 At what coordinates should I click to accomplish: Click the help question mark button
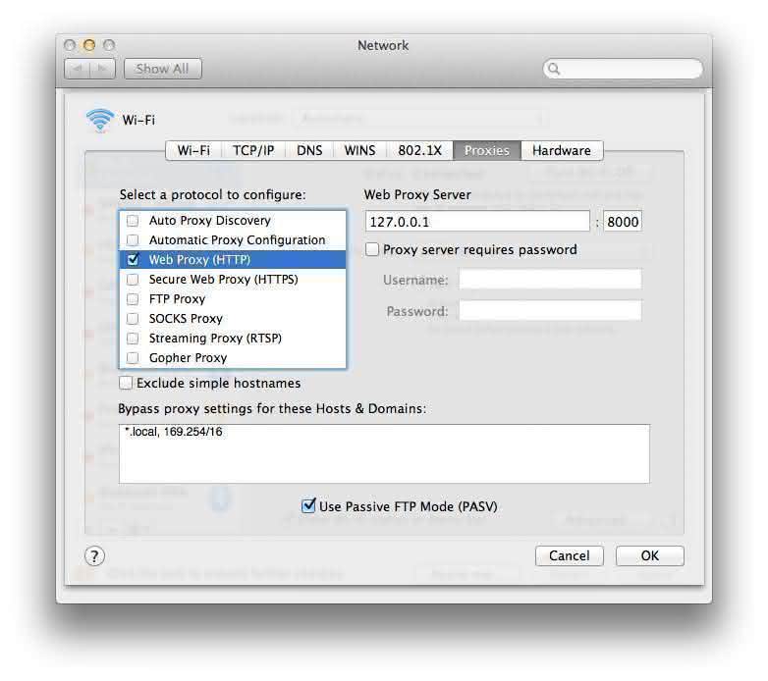pyautogui.click(x=94, y=556)
